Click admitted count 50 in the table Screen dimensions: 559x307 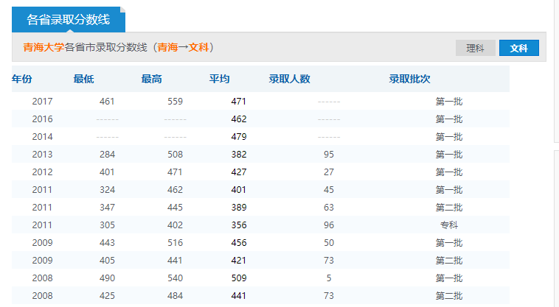pos(329,243)
